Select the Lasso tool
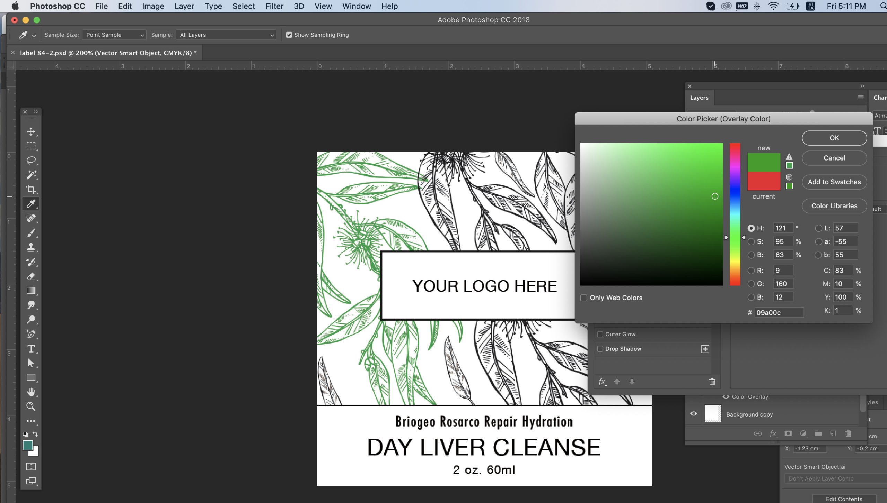887x503 pixels. pos(31,160)
